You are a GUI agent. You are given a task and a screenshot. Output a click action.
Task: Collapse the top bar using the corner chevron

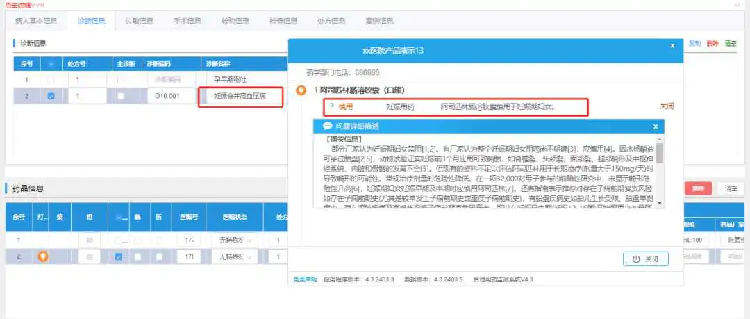pos(737,4)
